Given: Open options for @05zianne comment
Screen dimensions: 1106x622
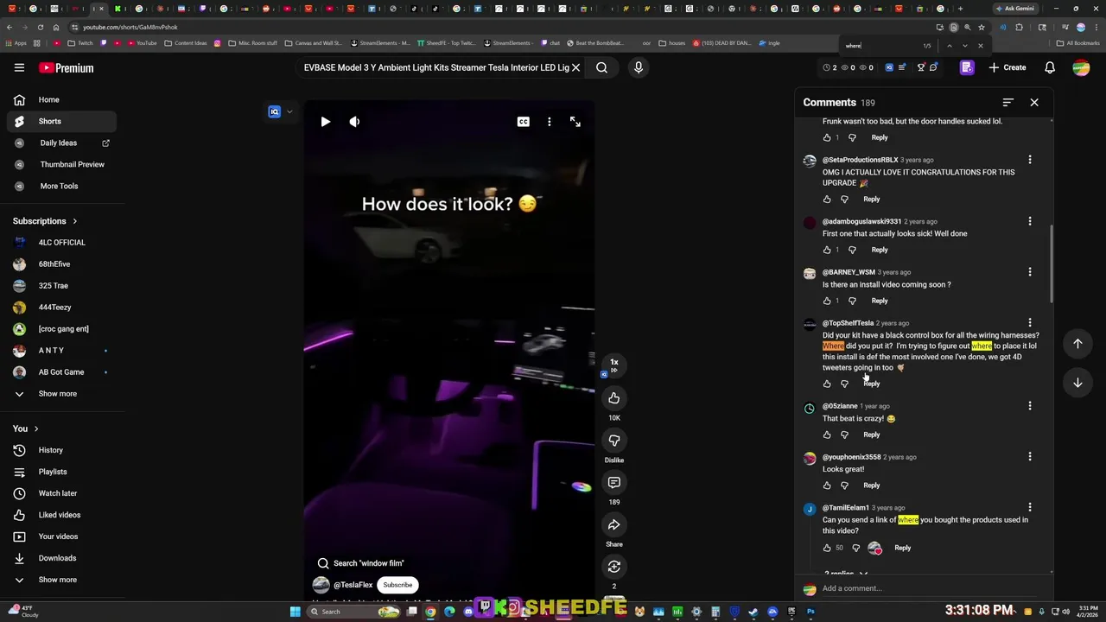Looking at the screenshot, I should (x=1029, y=406).
